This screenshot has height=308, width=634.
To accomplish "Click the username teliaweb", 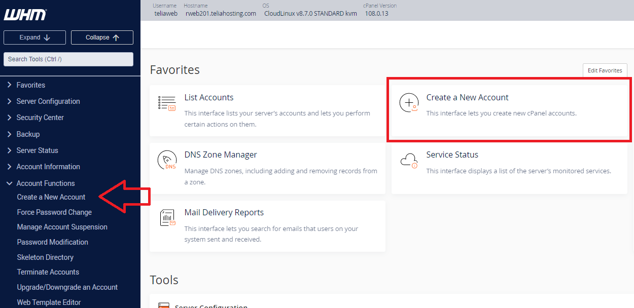I will point(166,14).
